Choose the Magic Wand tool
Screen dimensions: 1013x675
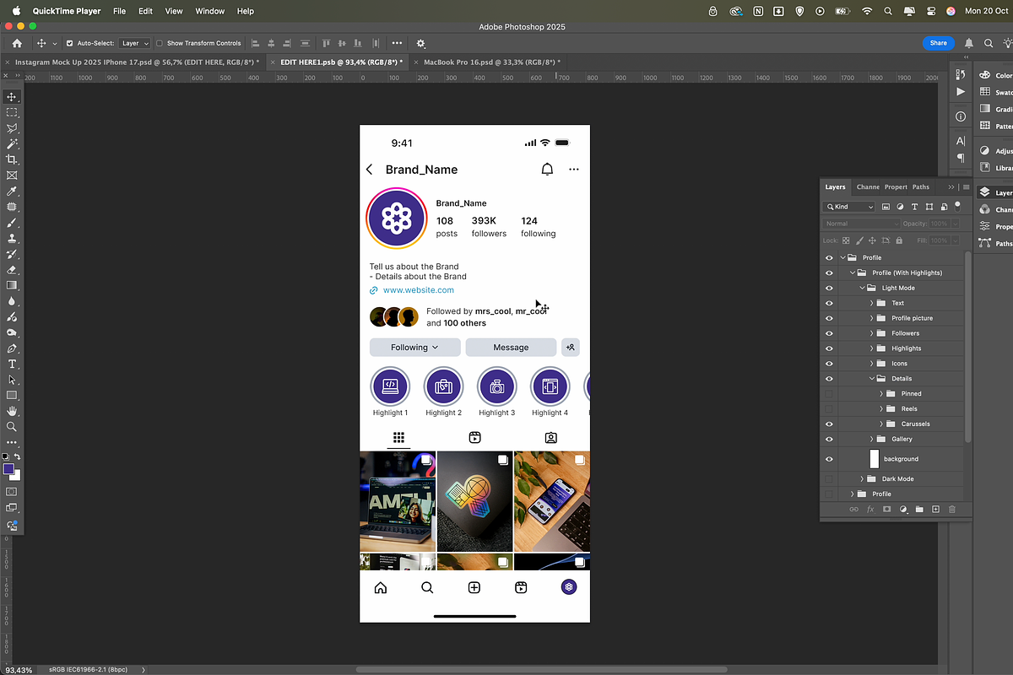click(12, 144)
